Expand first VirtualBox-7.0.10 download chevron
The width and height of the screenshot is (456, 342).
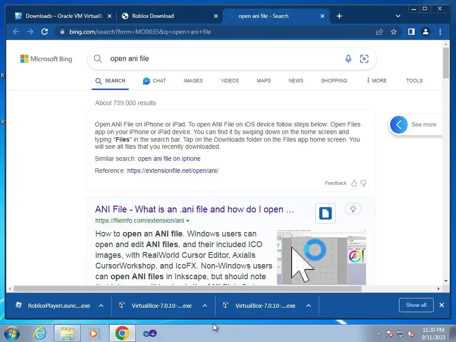click(205, 305)
